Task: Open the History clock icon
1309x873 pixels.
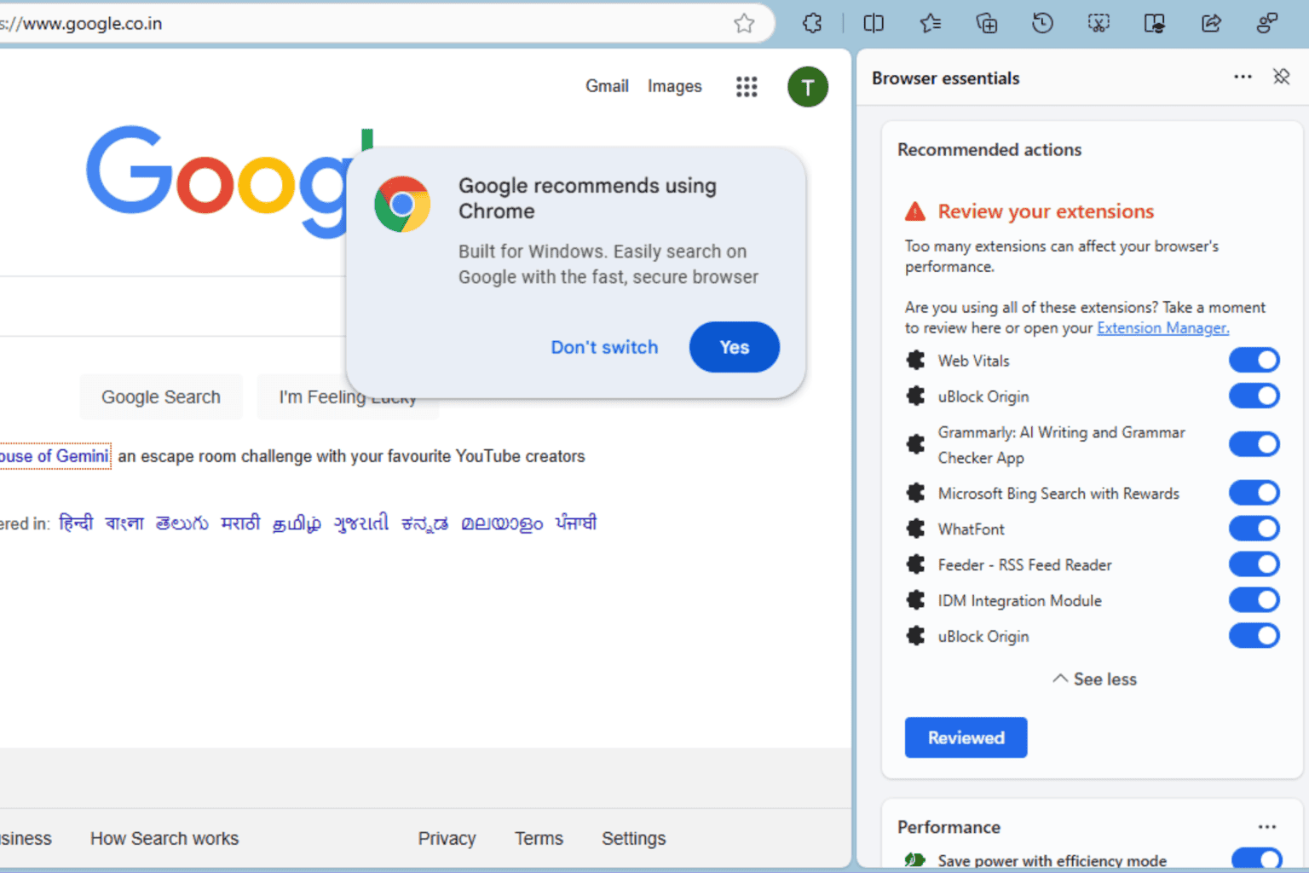Action: click(x=1042, y=23)
